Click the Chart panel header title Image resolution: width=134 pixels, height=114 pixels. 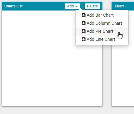click(119, 6)
